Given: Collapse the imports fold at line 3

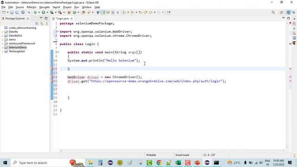Looking at the screenshot, I should pyautogui.click(x=58, y=31).
